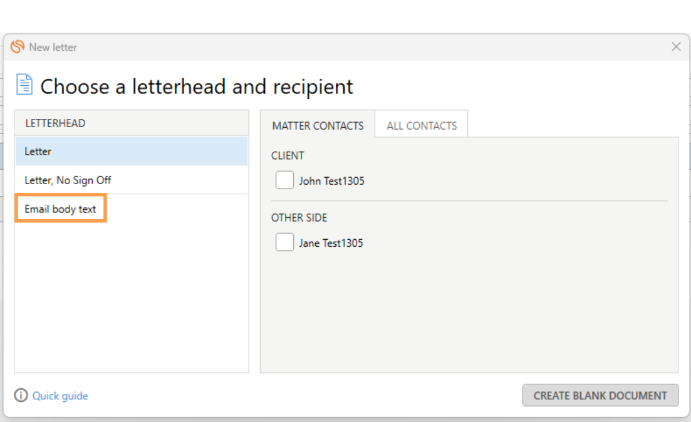Tick the John Test1305 checkbox
Image resolution: width=691 pixels, height=422 pixels.
click(284, 180)
